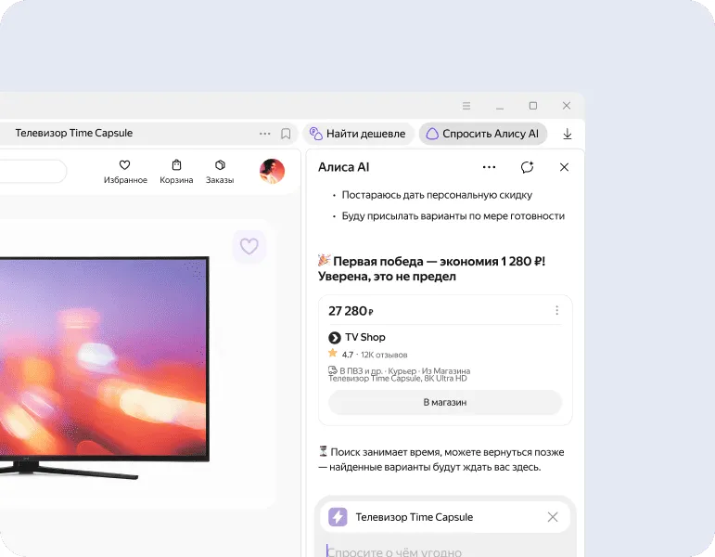
Task: Click the Буду присылать варианты bullet
Action: (x=453, y=216)
